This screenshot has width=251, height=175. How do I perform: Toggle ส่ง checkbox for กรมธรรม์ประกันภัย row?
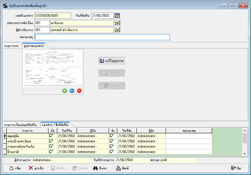[112, 147]
